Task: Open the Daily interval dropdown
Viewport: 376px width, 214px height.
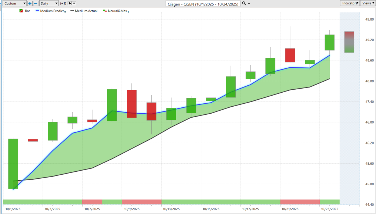Action: 49,3
